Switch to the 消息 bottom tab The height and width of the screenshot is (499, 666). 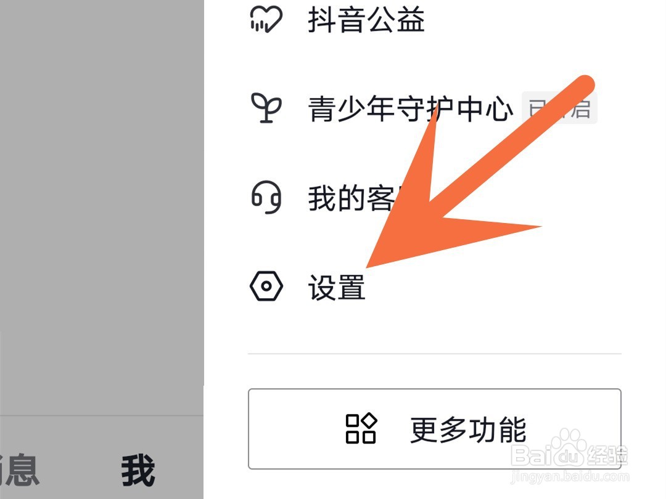(19, 469)
